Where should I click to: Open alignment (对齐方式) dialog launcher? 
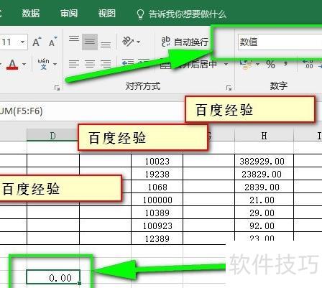click(229, 88)
